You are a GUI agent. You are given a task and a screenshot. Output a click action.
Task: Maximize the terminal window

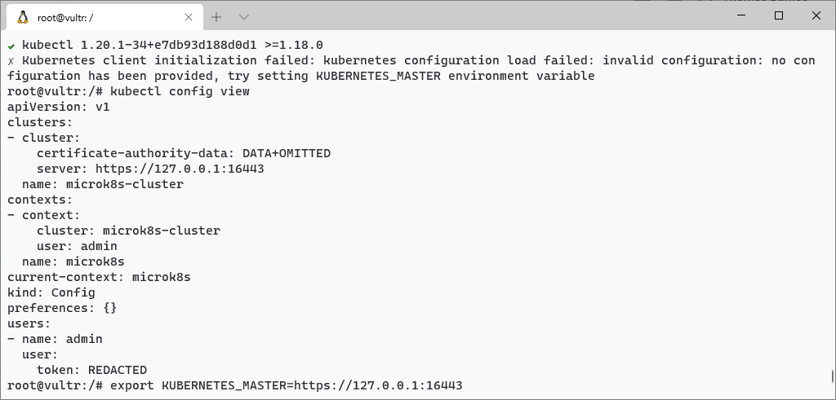click(x=778, y=16)
